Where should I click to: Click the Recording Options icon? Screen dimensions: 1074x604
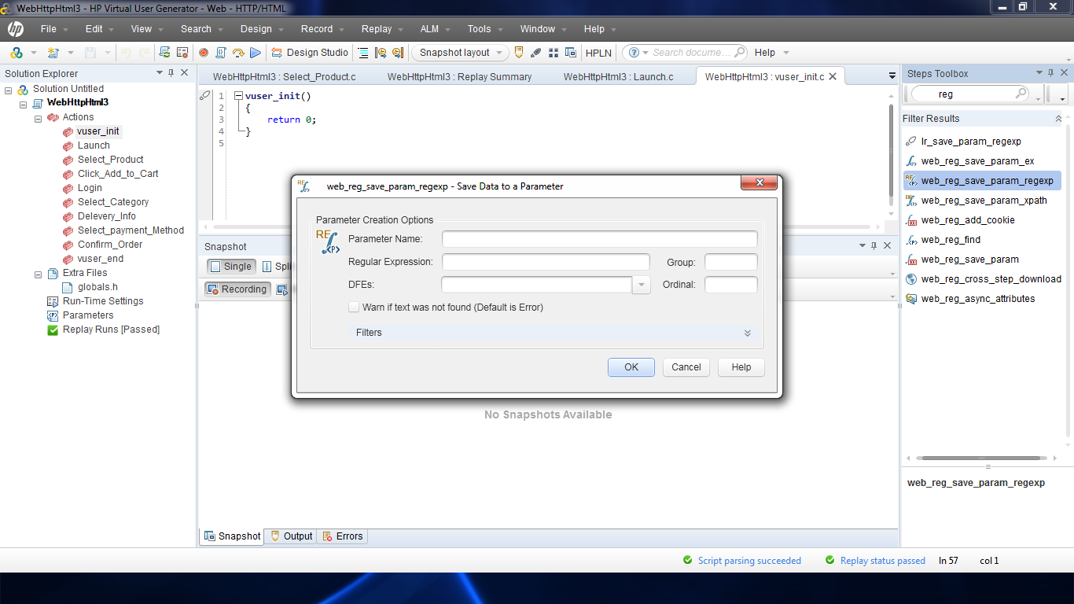[x=182, y=53]
